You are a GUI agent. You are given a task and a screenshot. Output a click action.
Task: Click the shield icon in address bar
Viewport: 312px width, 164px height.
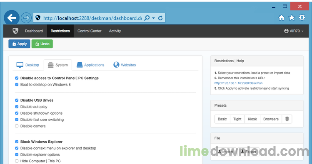click(x=38, y=18)
